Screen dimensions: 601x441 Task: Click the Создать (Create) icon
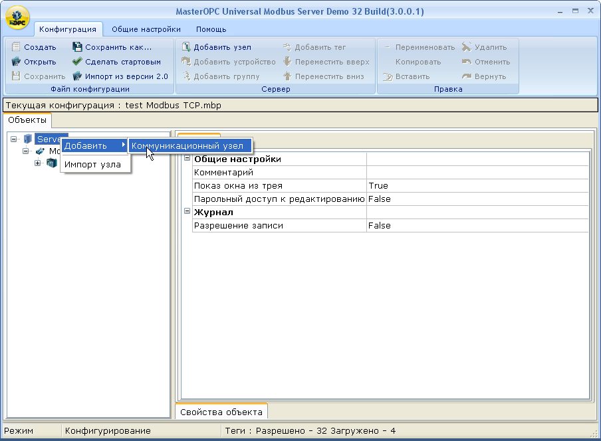tap(17, 47)
